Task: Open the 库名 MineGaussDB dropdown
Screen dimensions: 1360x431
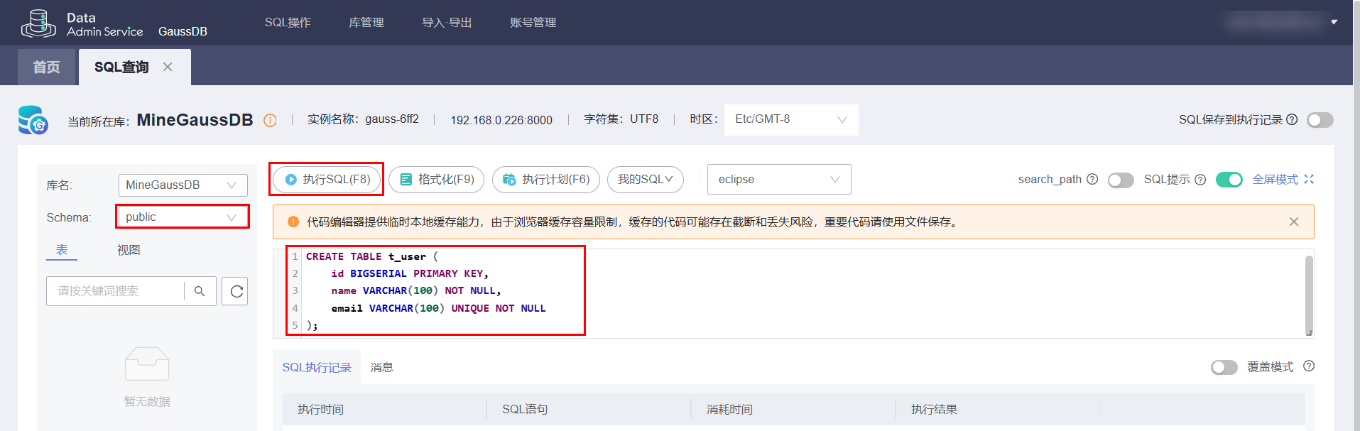Action: 183,185
